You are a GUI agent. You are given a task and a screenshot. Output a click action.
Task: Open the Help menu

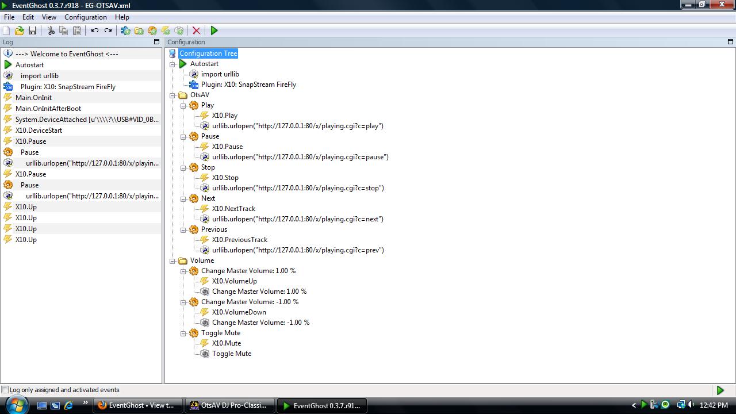[122, 17]
